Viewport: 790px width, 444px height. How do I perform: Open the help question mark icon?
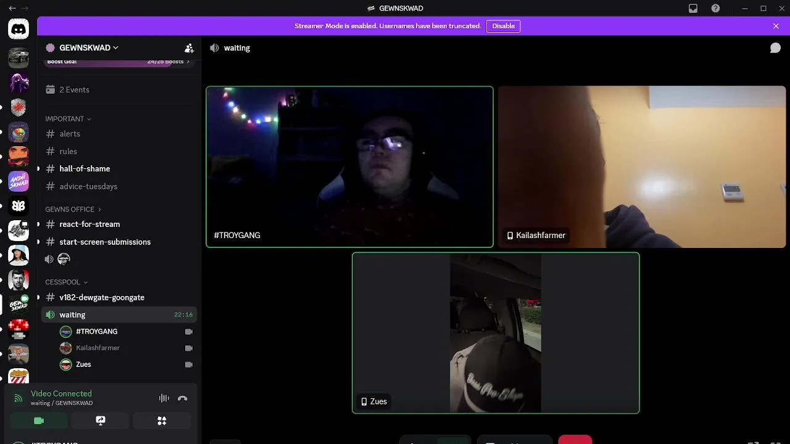click(715, 8)
